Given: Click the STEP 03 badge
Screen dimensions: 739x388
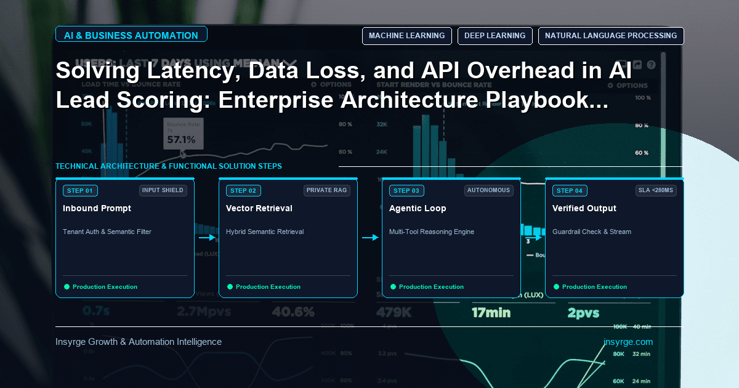Looking at the screenshot, I should coord(406,190).
